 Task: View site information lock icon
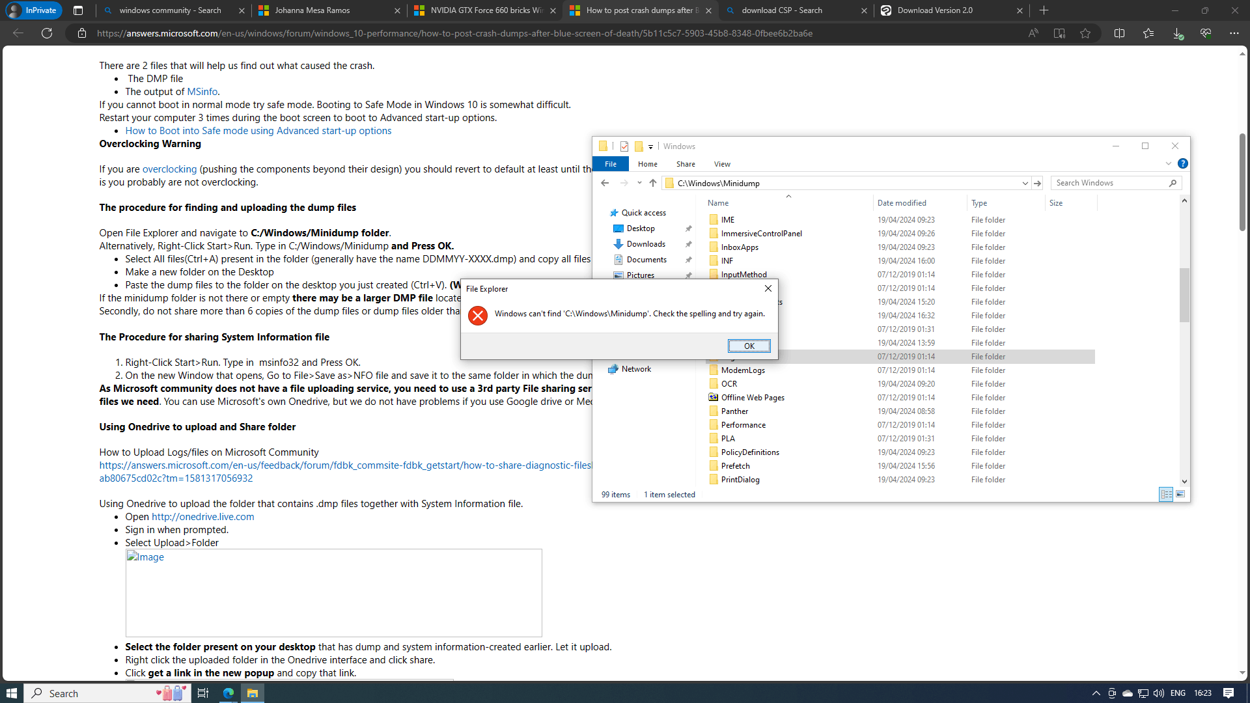pos(82,33)
